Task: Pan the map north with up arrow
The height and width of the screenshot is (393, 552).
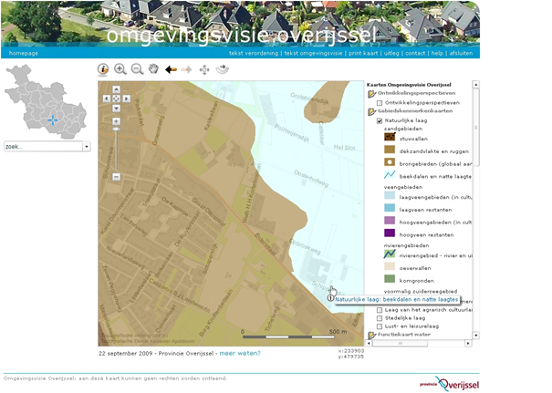Action: [116, 90]
